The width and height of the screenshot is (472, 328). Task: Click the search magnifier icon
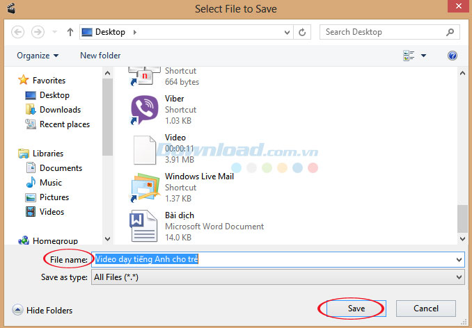[x=450, y=32]
